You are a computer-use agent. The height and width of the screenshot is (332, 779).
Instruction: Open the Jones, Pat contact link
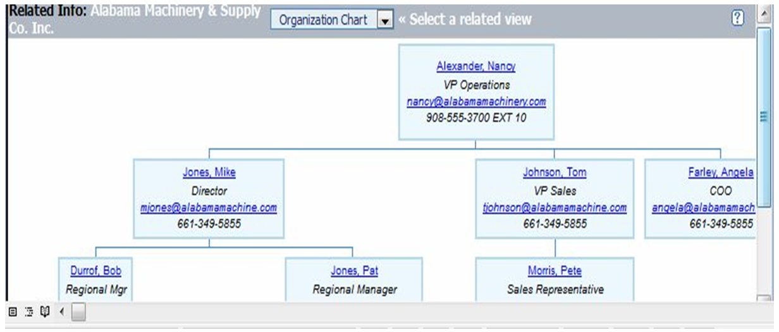(354, 271)
